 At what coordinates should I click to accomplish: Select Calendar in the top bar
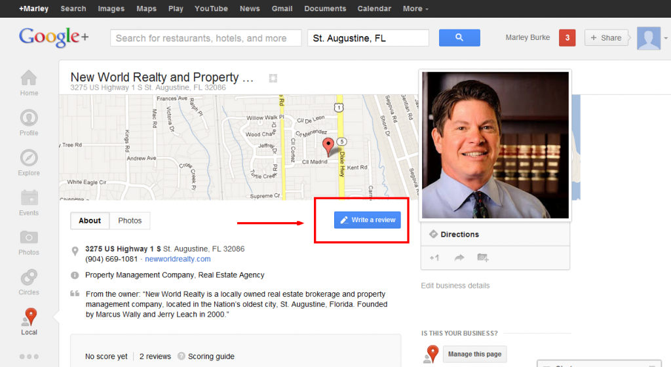(374, 9)
